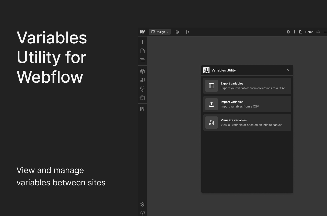This screenshot has width=327, height=216.
Task: Click the globe publish icon
Action: pyautogui.click(x=288, y=32)
